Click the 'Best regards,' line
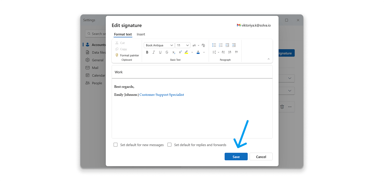The image size is (384, 182). 124,87
